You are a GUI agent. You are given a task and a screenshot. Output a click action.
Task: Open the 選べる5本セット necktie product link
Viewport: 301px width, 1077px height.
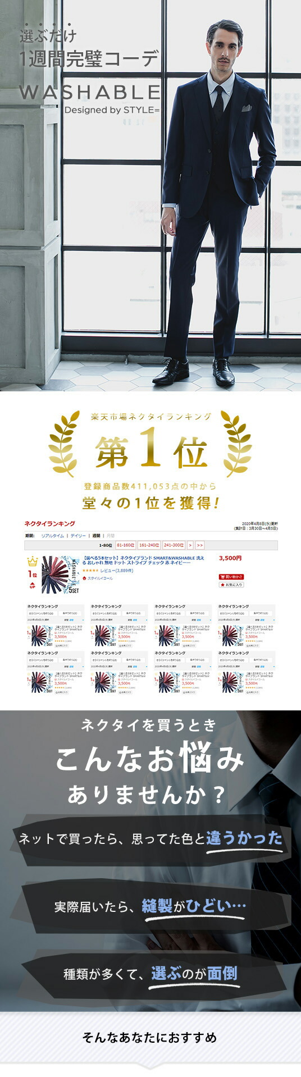point(143,560)
